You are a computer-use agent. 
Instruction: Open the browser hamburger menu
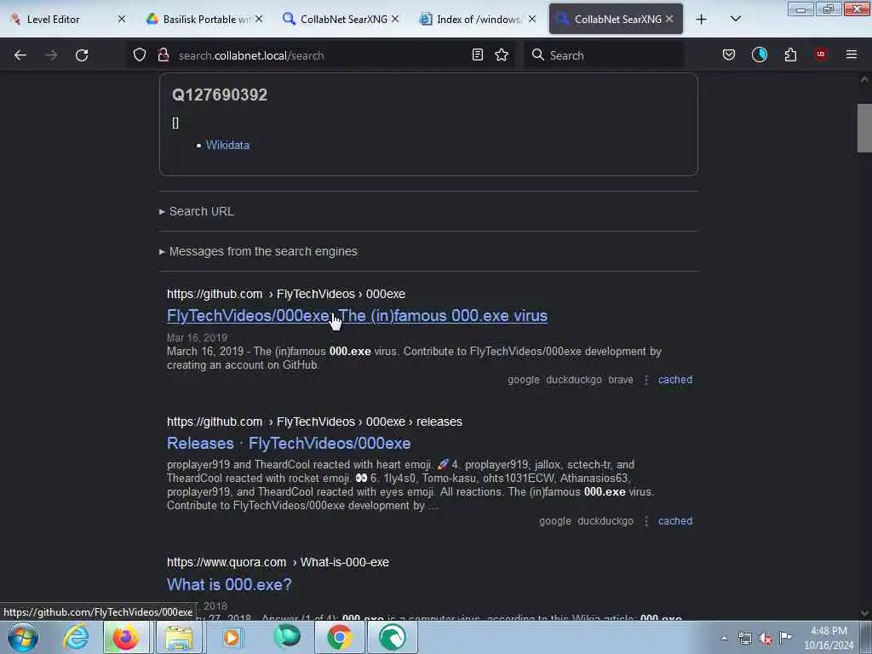(x=851, y=54)
